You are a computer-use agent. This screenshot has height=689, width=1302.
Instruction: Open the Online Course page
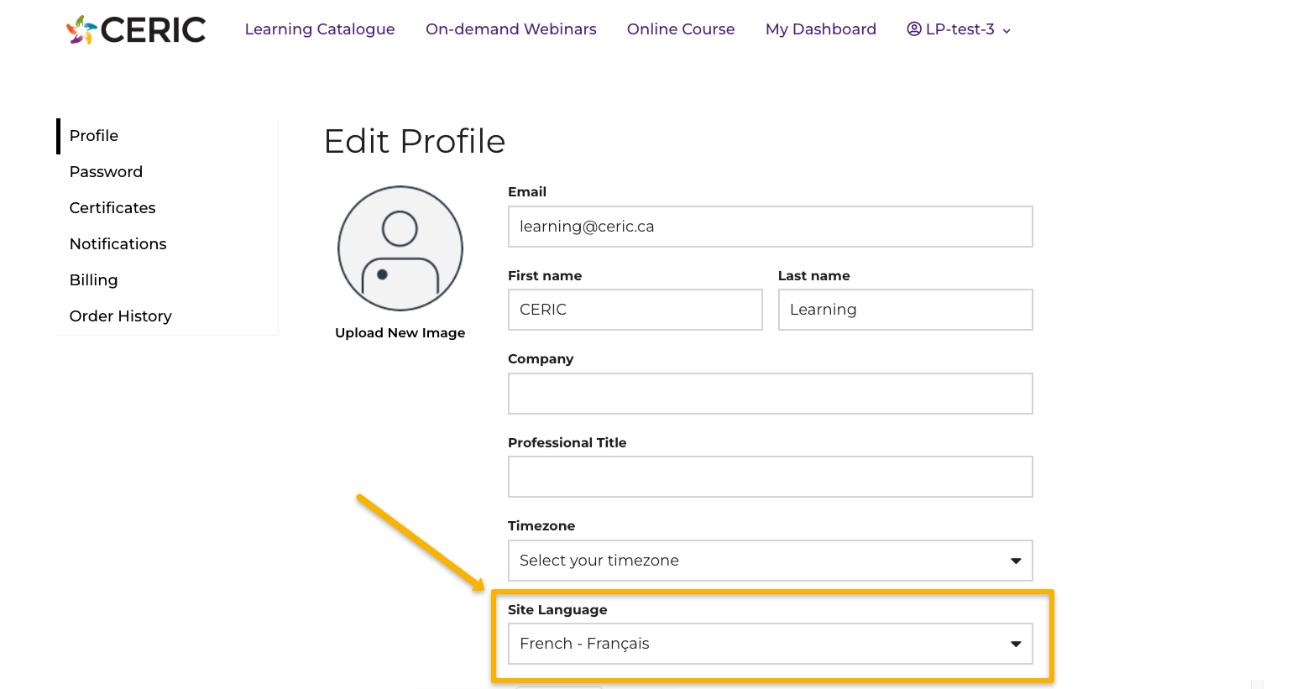(681, 29)
